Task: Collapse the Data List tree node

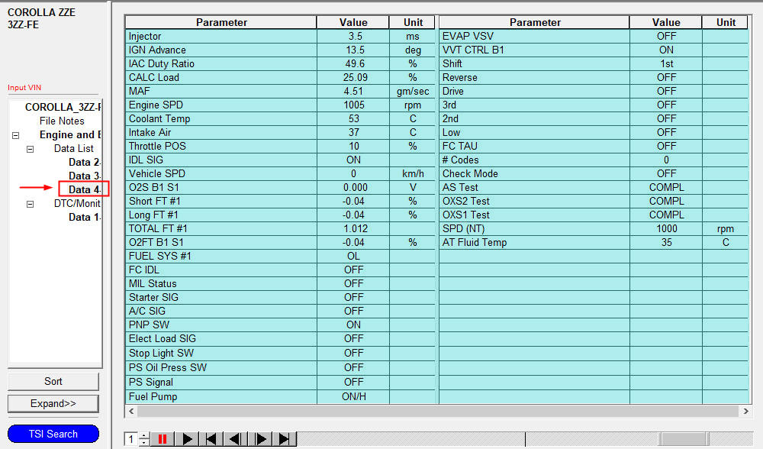Action: (x=31, y=149)
